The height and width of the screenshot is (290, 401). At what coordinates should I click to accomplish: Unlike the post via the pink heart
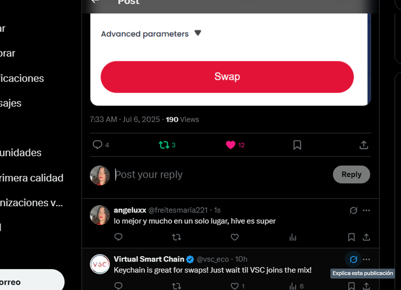(x=230, y=145)
